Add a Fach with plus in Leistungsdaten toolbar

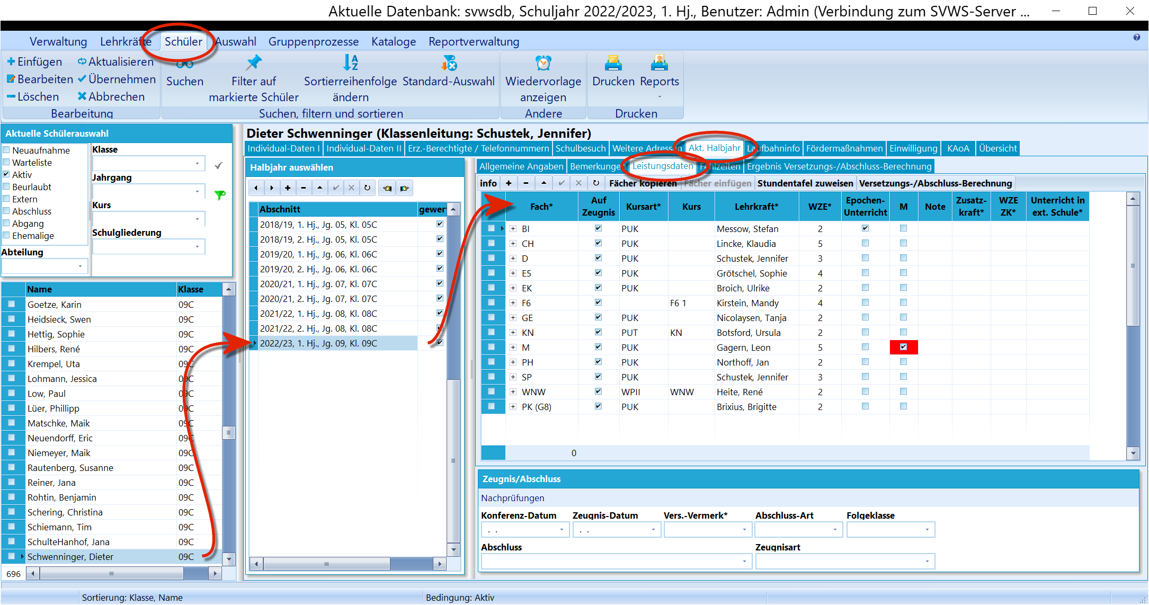click(509, 183)
